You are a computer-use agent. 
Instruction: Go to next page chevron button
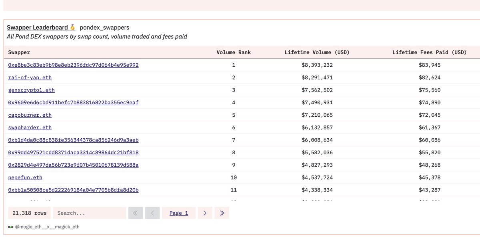[205, 213]
